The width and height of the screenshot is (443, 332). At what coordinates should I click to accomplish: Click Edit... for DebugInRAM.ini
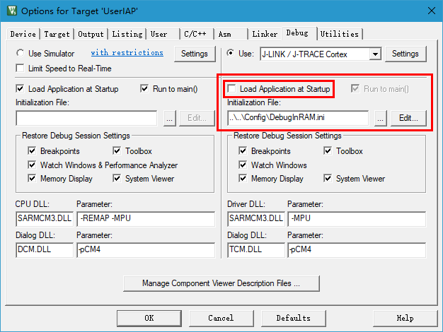pyautogui.click(x=408, y=119)
